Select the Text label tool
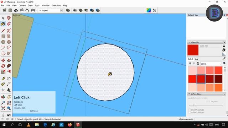228x128 pixels. point(9,84)
